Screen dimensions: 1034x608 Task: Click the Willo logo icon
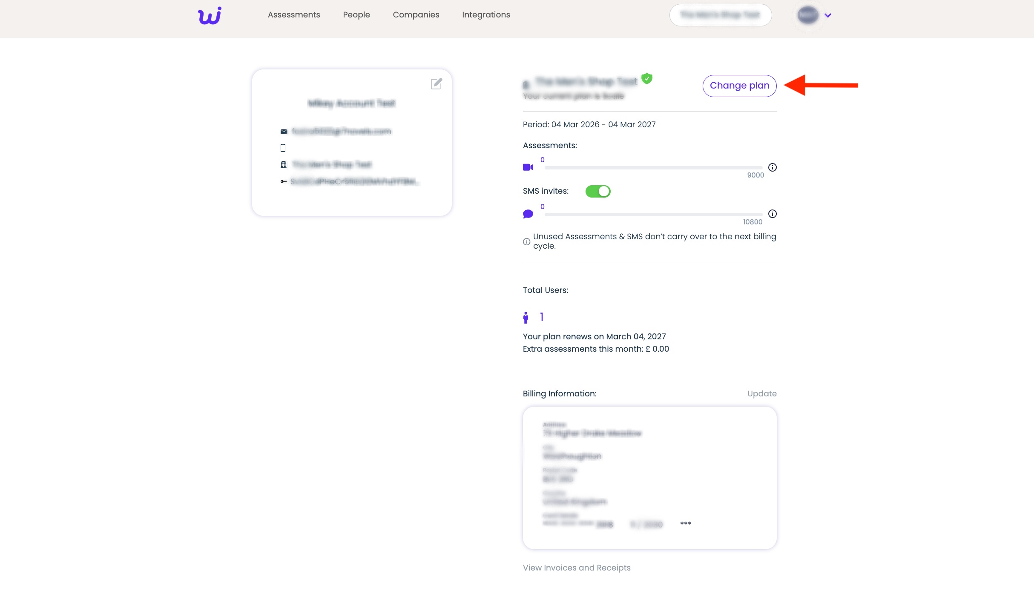[x=210, y=16]
